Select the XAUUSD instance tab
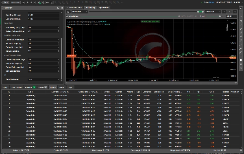 point(75,7)
